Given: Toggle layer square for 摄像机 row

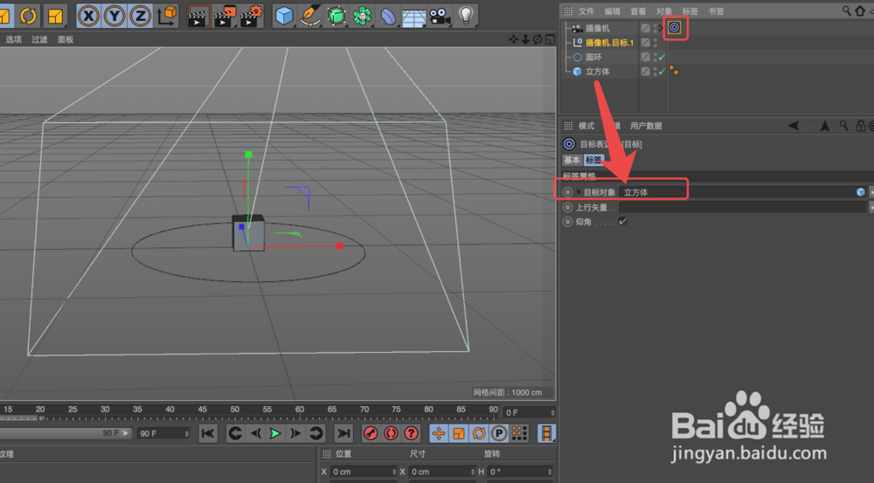Looking at the screenshot, I should tap(645, 28).
